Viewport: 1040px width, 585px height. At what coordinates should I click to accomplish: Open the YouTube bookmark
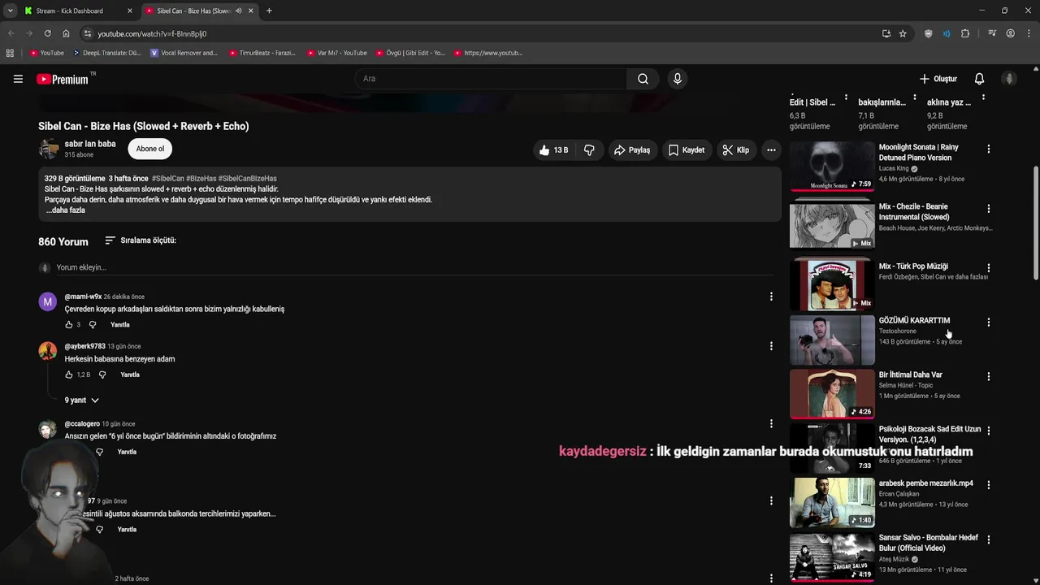coord(47,53)
